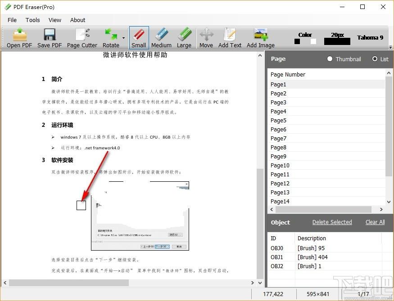Viewport: 394px width, 301px height.
Task: Click page list scroll up arrow
Action: (x=389, y=73)
